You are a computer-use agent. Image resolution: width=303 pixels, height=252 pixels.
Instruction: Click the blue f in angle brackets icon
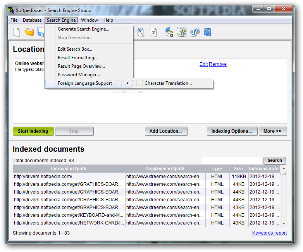pos(195,32)
